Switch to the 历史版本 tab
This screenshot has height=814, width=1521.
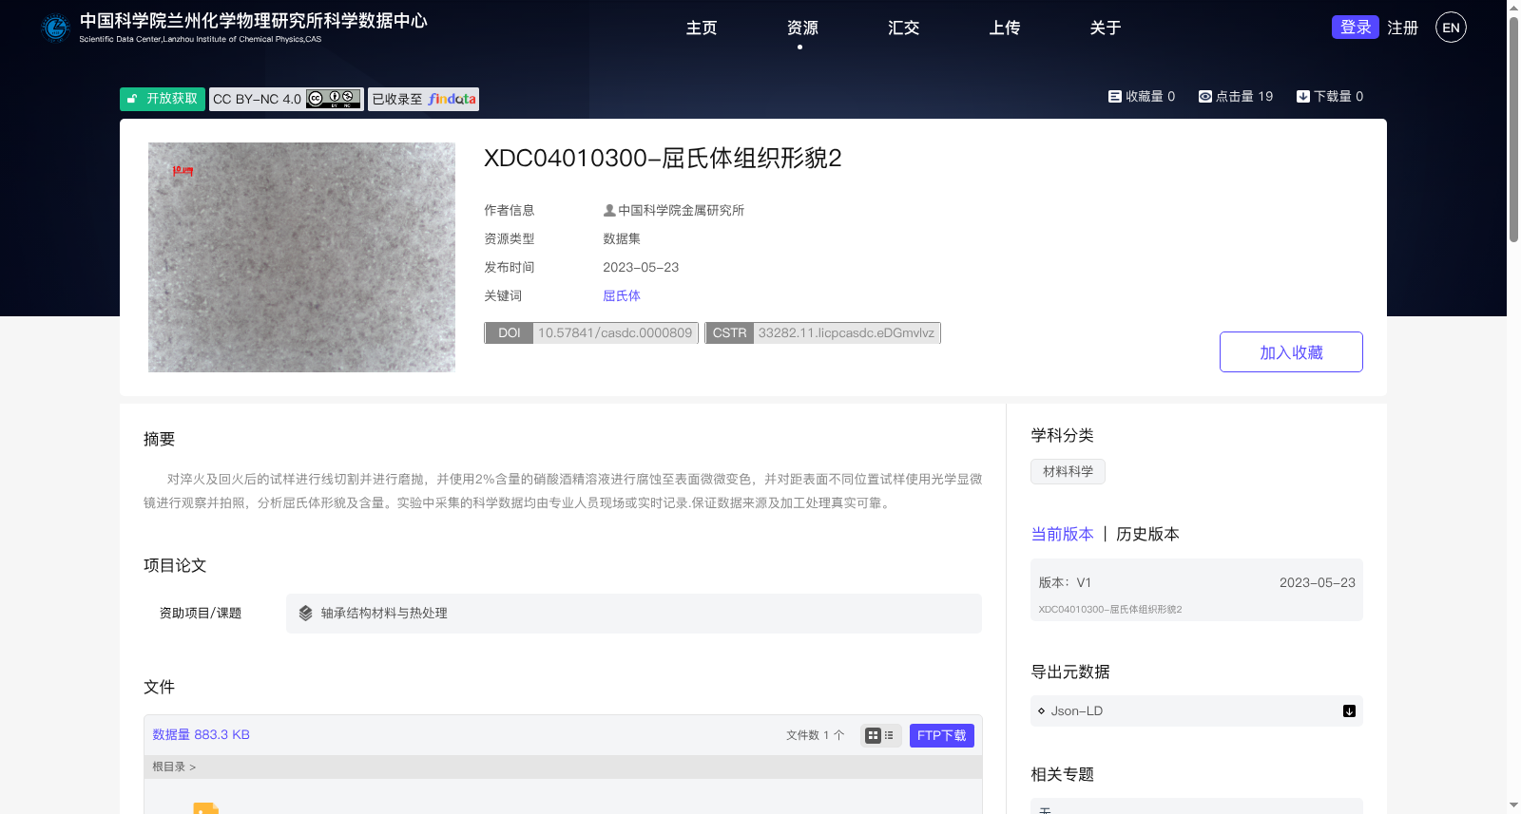[x=1147, y=534]
